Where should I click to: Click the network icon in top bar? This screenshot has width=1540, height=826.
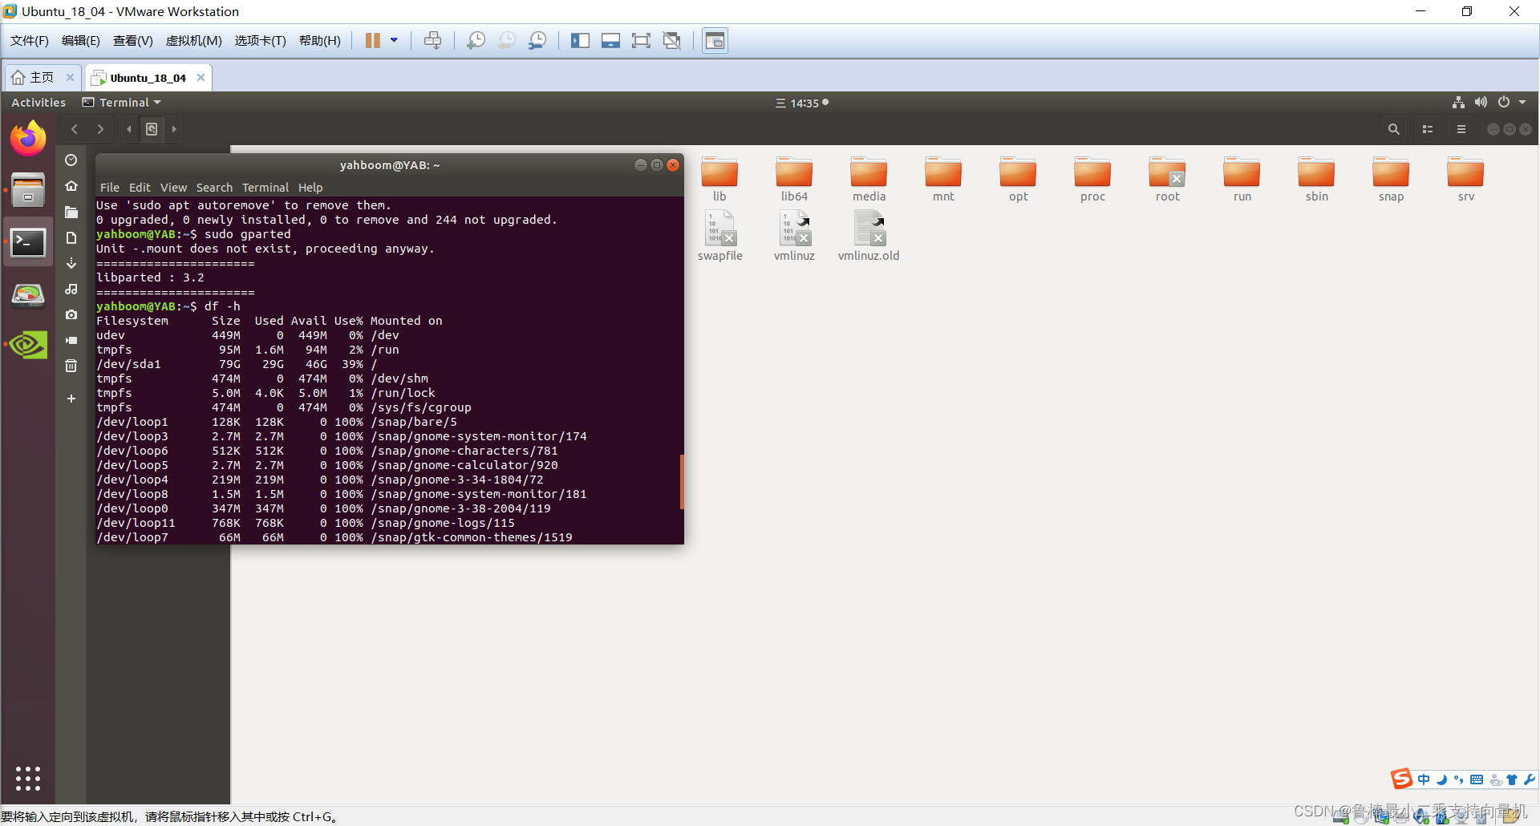(x=1458, y=103)
